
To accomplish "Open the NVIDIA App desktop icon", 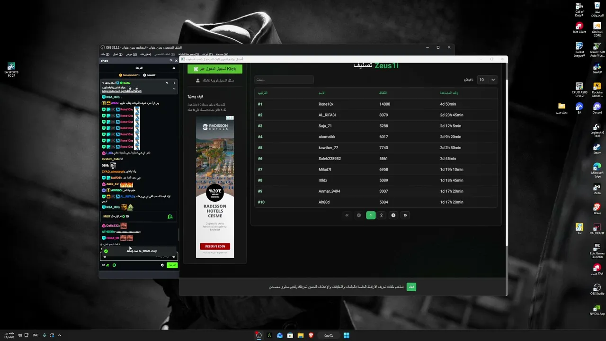I will (597, 309).
